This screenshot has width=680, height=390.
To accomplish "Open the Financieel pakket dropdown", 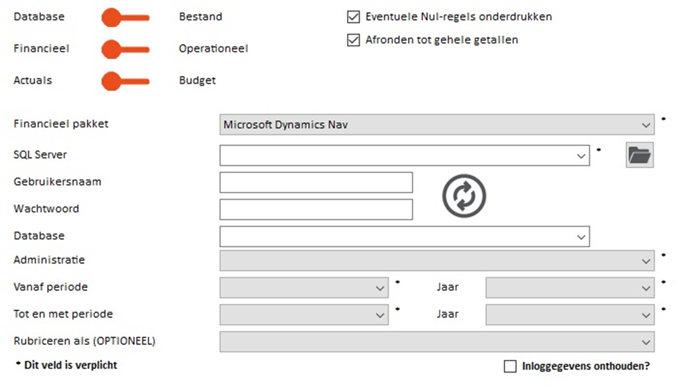I will tap(437, 125).
